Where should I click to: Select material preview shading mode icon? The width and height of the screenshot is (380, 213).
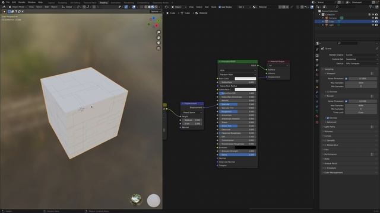(153, 7)
